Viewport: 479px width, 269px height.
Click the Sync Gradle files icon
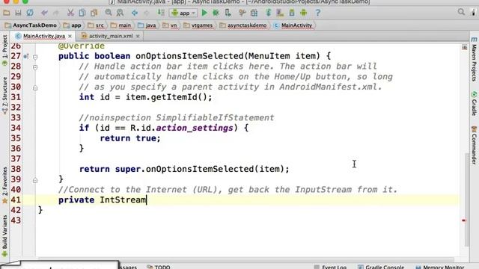269,13
